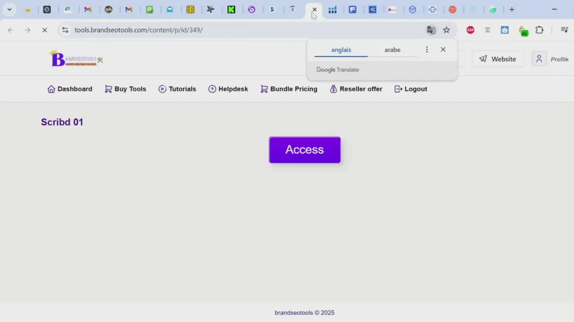Click the Scribd 01 heading

click(x=62, y=122)
